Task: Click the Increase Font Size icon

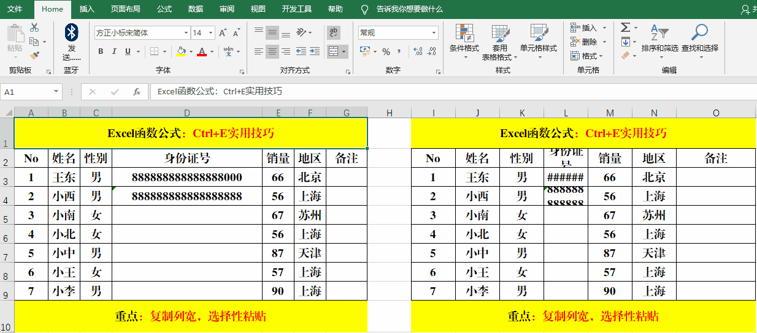Action: point(223,33)
